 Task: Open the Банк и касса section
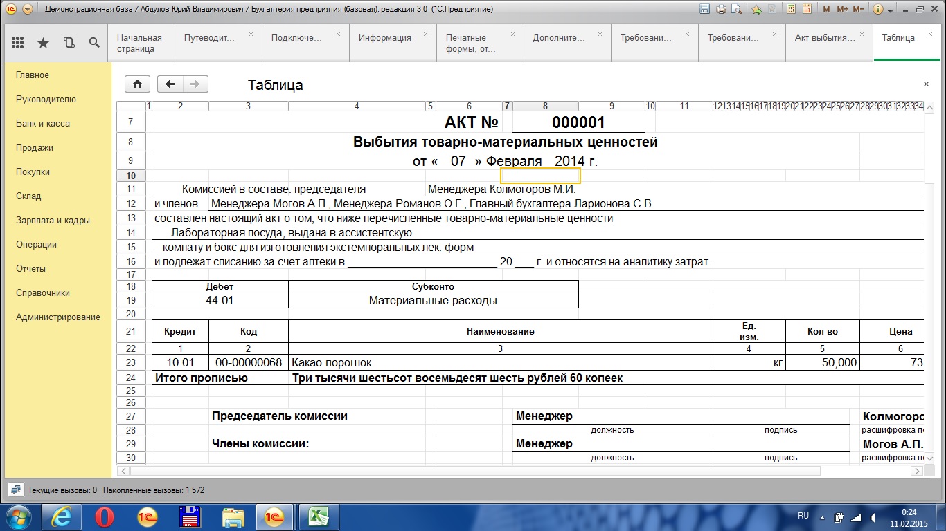[43, 123]
